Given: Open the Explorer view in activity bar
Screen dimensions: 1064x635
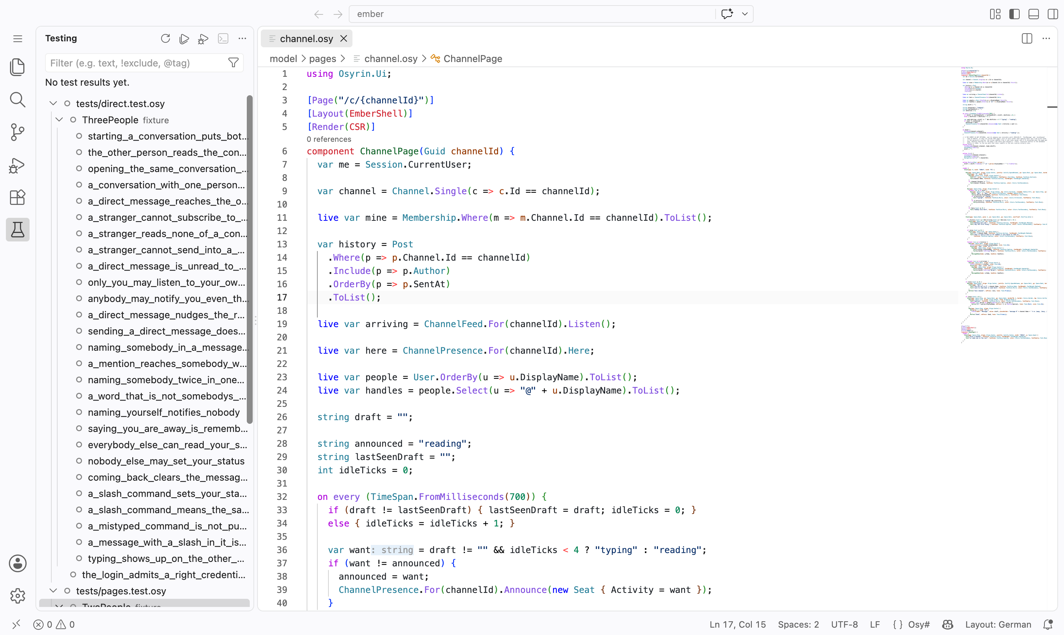Looking at the screenshot, I should click(18, 67).
